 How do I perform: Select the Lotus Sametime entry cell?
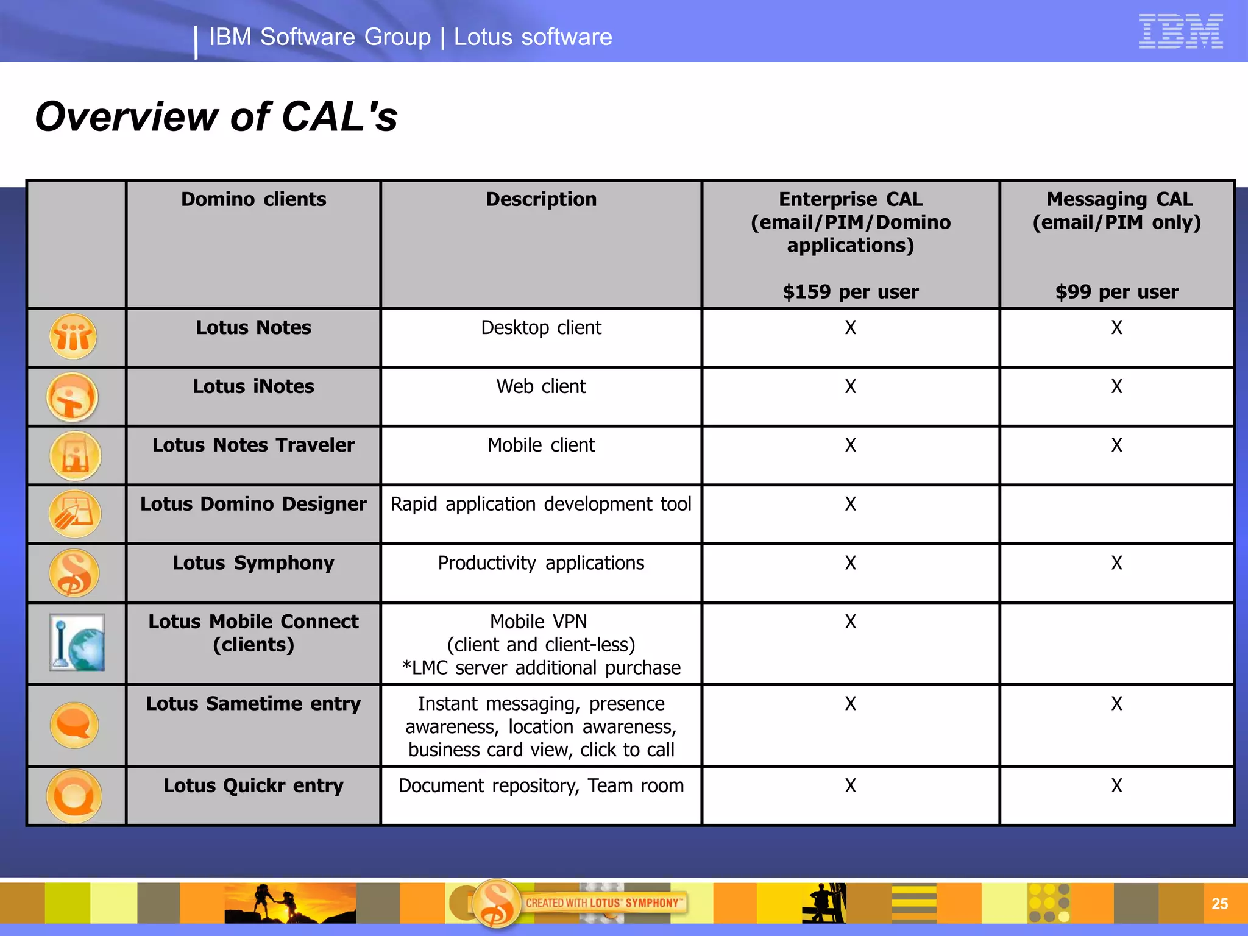tap(253, 726)
